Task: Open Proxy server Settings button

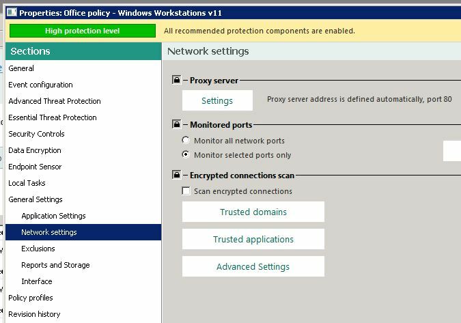Action: click(x=217, y=100)
